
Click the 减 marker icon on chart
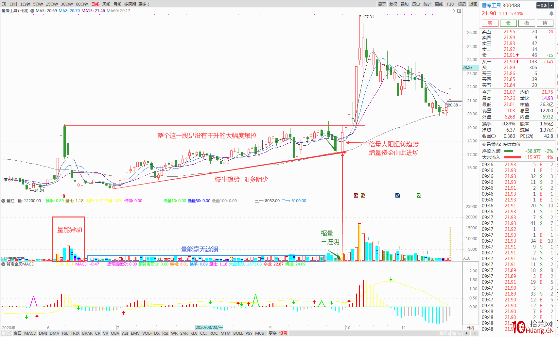419,196
